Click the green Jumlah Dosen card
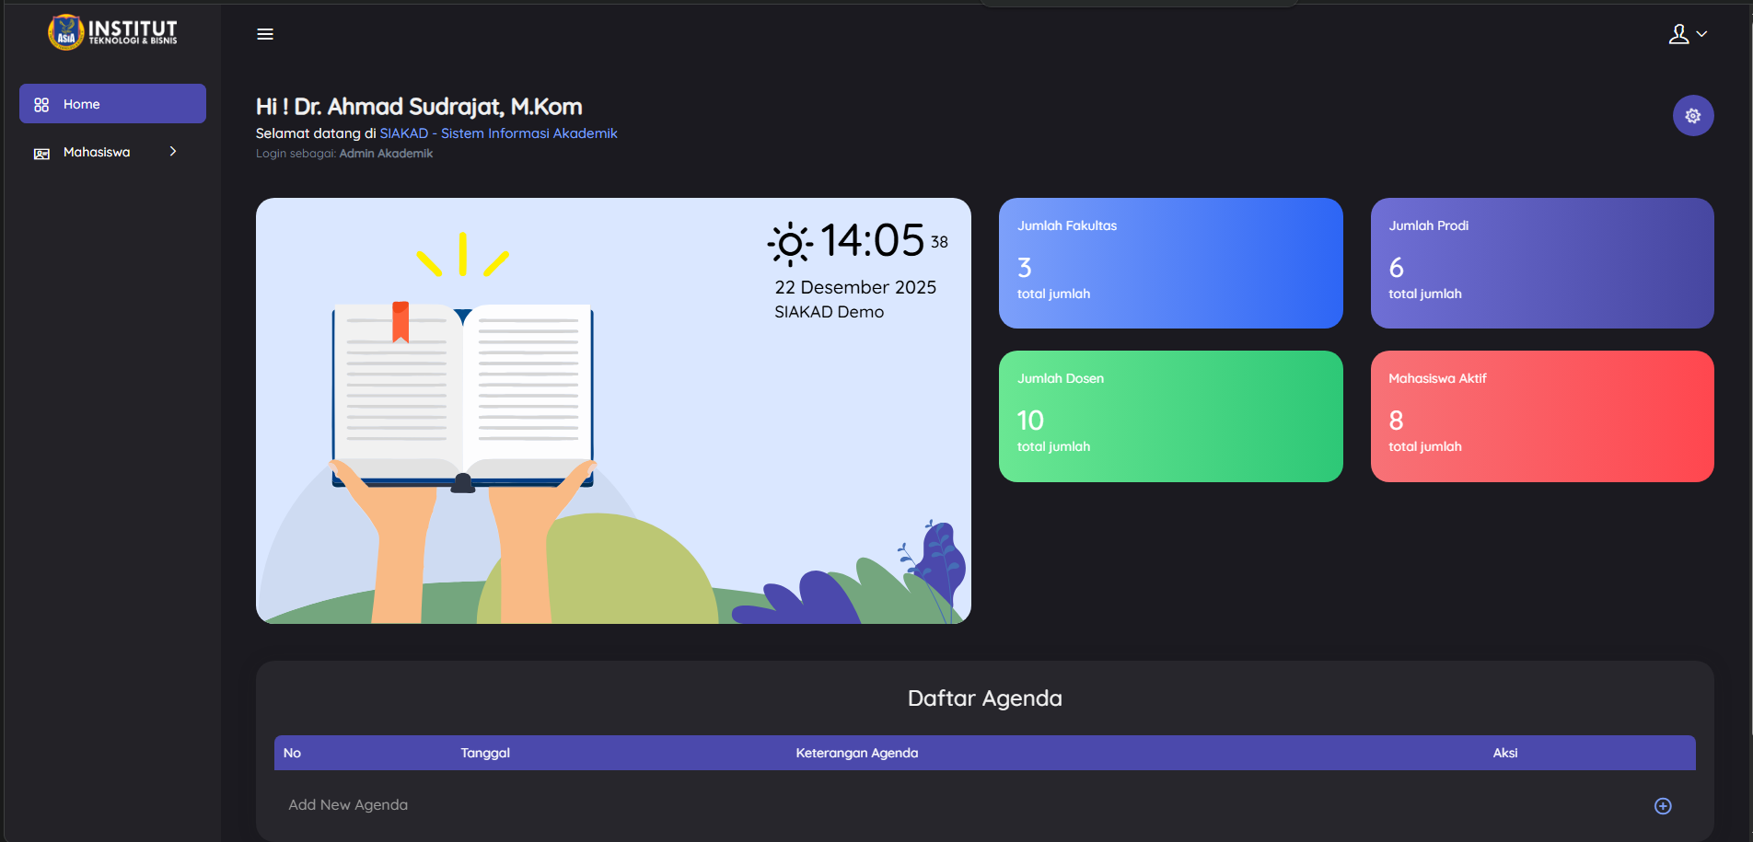Viewport: 1753px width, 842px height. 1170,416
